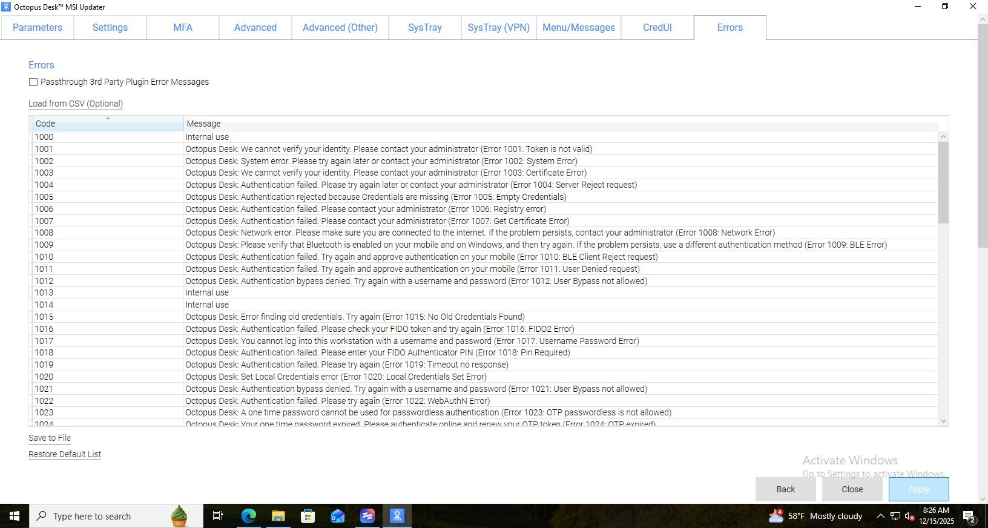Click the Close button at the bottom
This screenshot has width=988, height=528.
[852, 489]
